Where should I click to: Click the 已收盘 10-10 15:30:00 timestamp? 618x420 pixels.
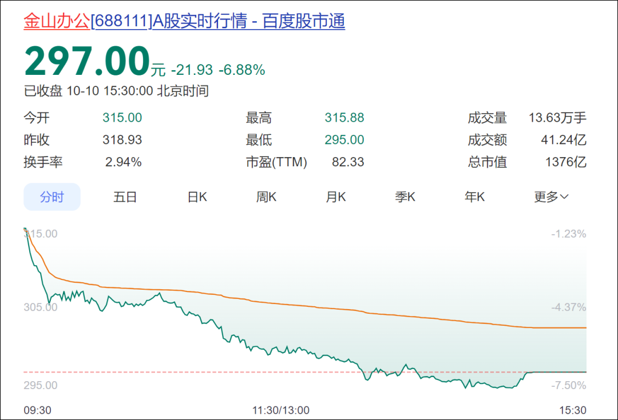pyautogui.click(x=116, y=91)
